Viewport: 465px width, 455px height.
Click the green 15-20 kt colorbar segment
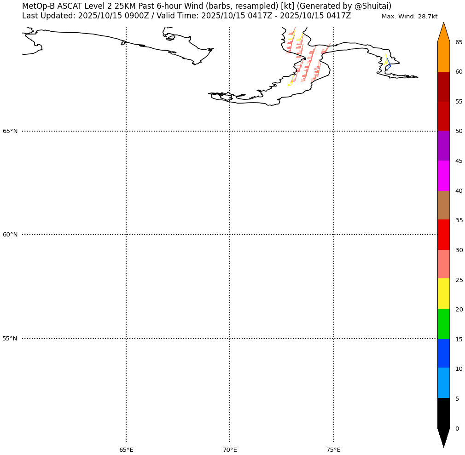443,324
